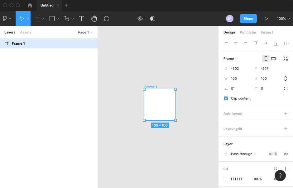Screen dimensions: 293x188
Task: Open Move tool dropdown arrow
Action: [x=28, y=19]
